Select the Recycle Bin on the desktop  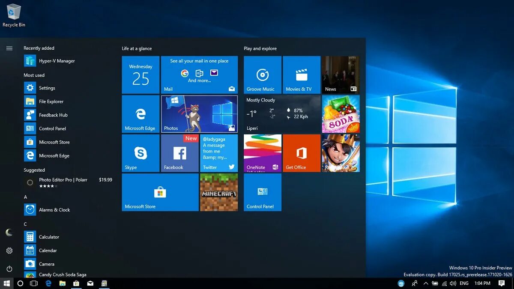click(x=14, y=15)
